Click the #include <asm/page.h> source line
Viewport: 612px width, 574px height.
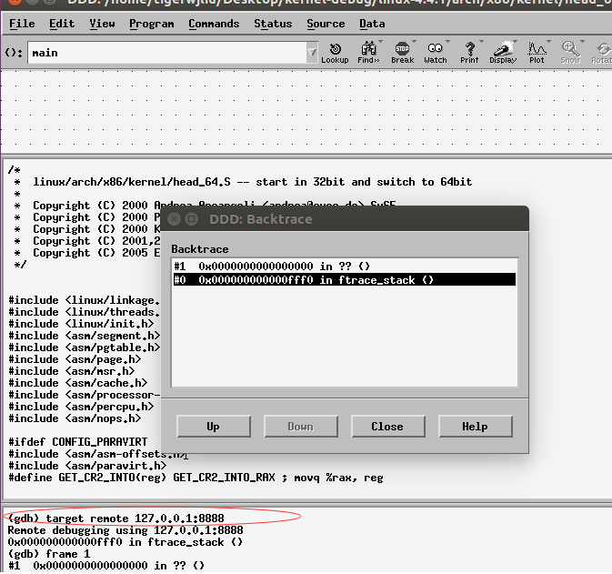[x=75, y=358]
